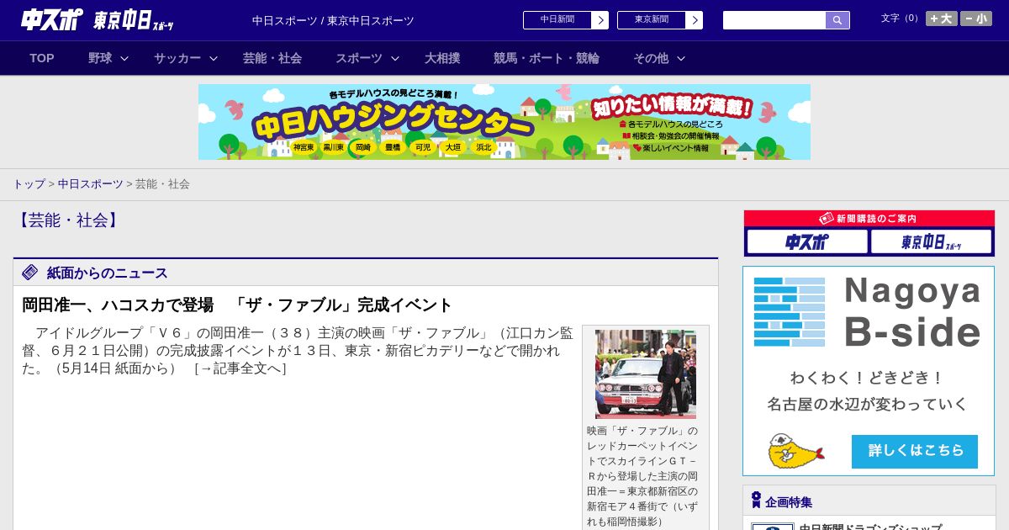Click arrow next to 東京新聞

pyautogui.click(x=695, y=20)
